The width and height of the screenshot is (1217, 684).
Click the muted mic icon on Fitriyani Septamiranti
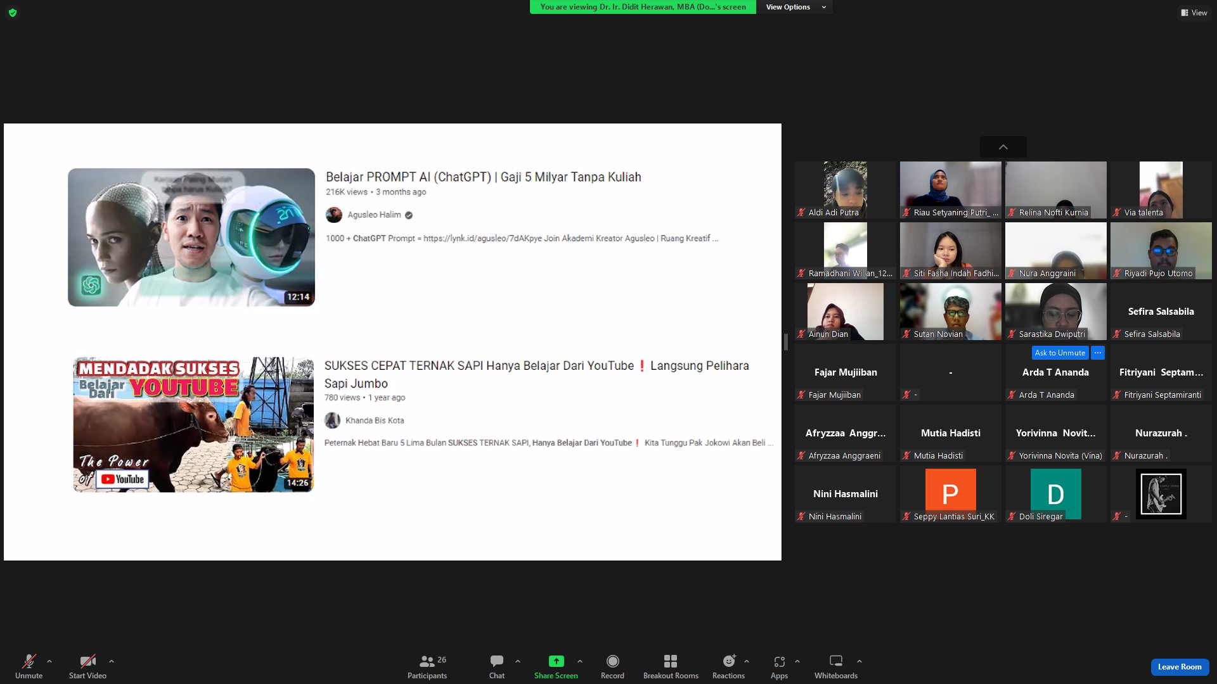click(x=1117, y=395)
